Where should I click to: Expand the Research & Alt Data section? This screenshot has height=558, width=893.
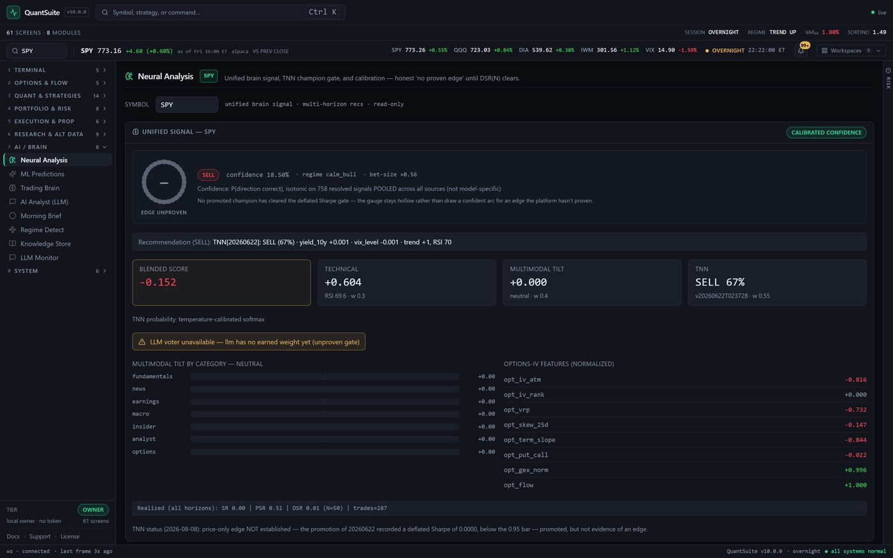(x=57, y=134)
